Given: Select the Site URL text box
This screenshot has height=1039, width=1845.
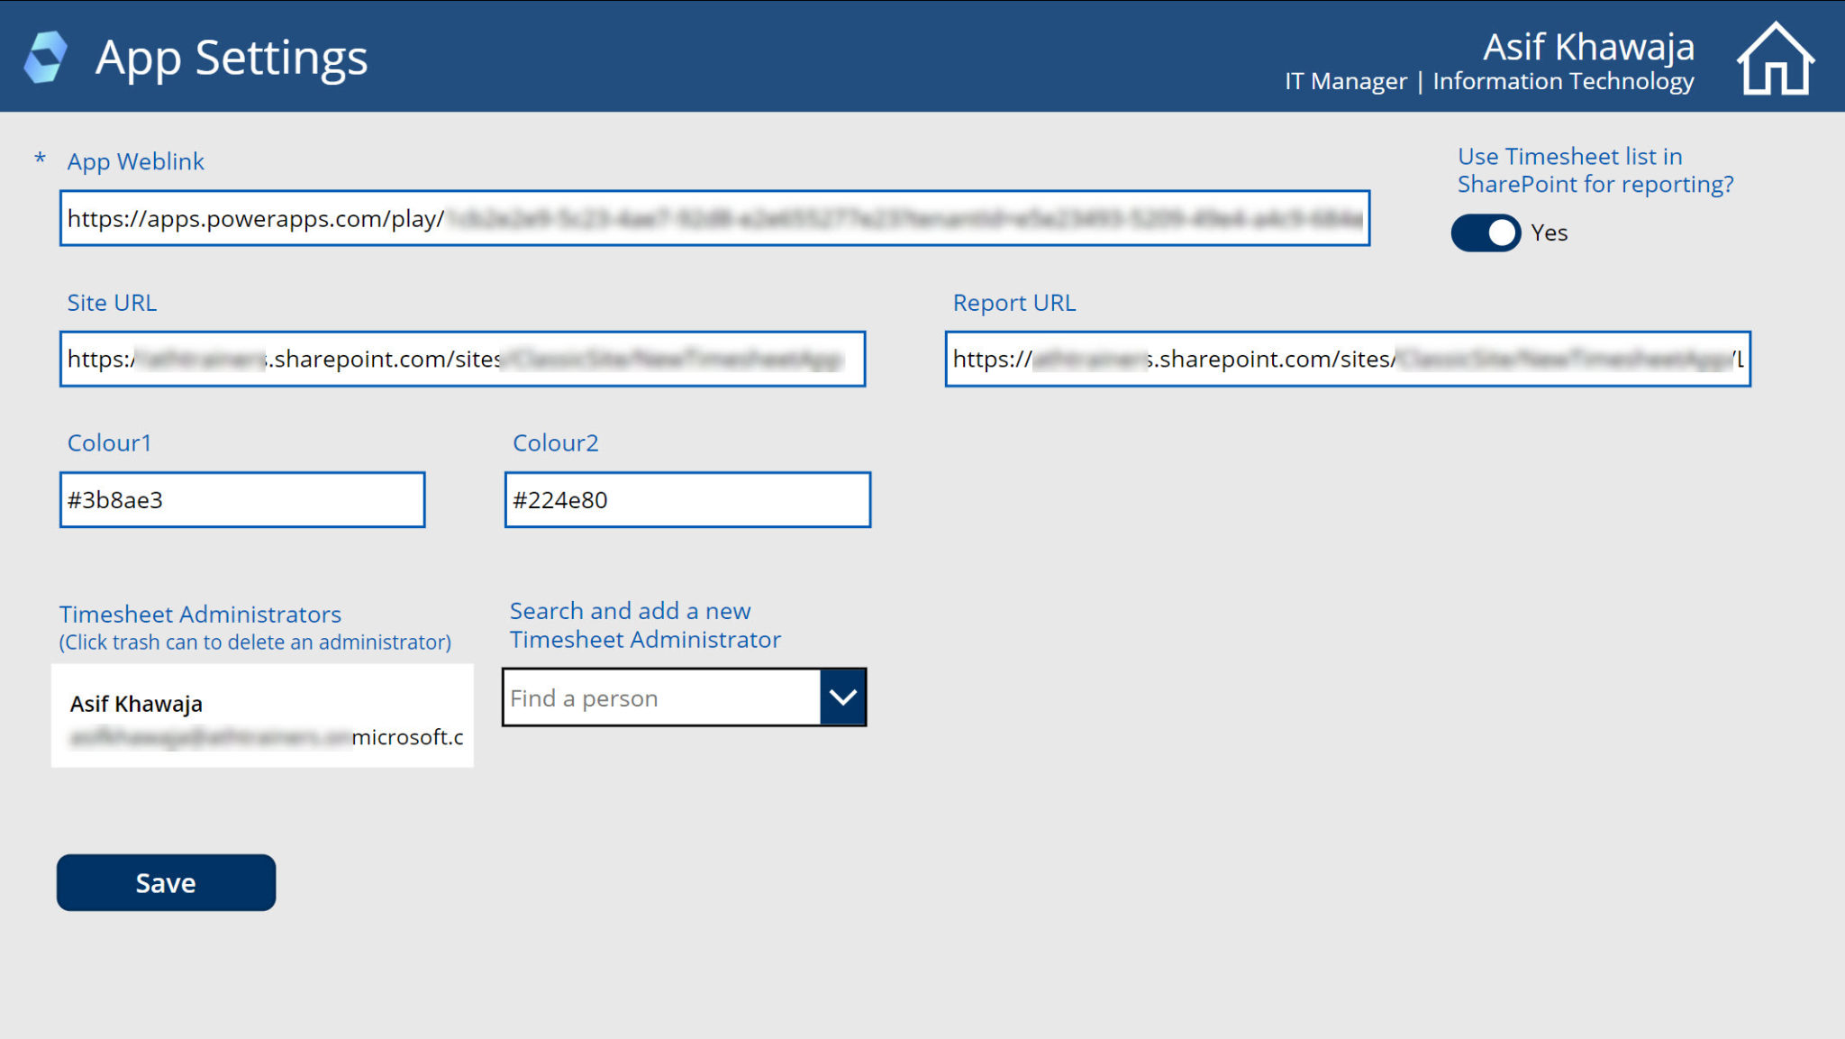Looking at the screenshot, I should [462, 359].
